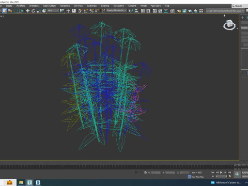Open Autodesk A360 gallery icon
The image size is (248, 186).
(201, 11)
